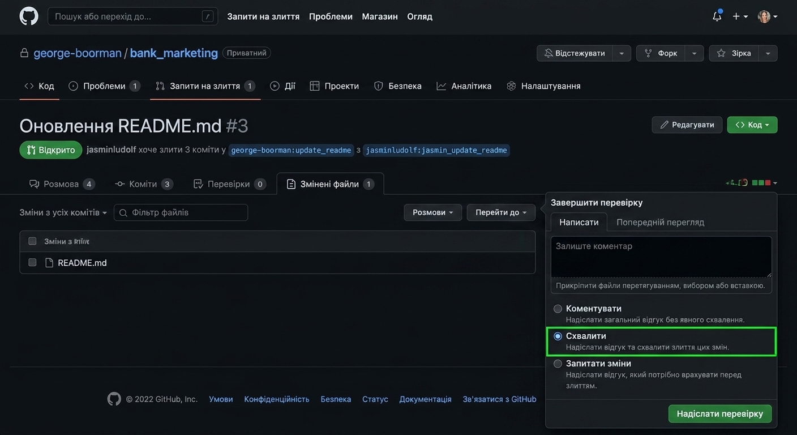
Task: Open the "Зміни з усіх комітів" dropdown
Action: pos(63,212)
